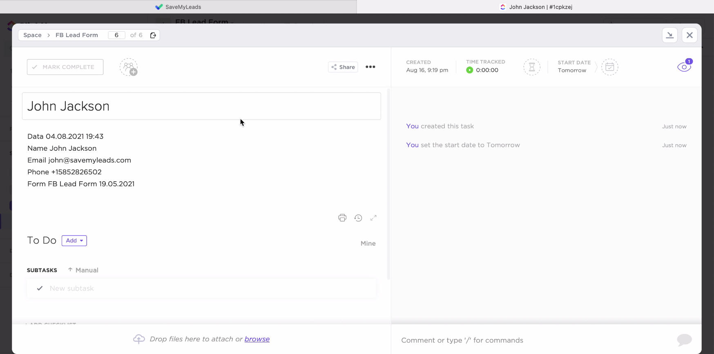Minimize the task to the tray
714x354 pixels.
670,35
